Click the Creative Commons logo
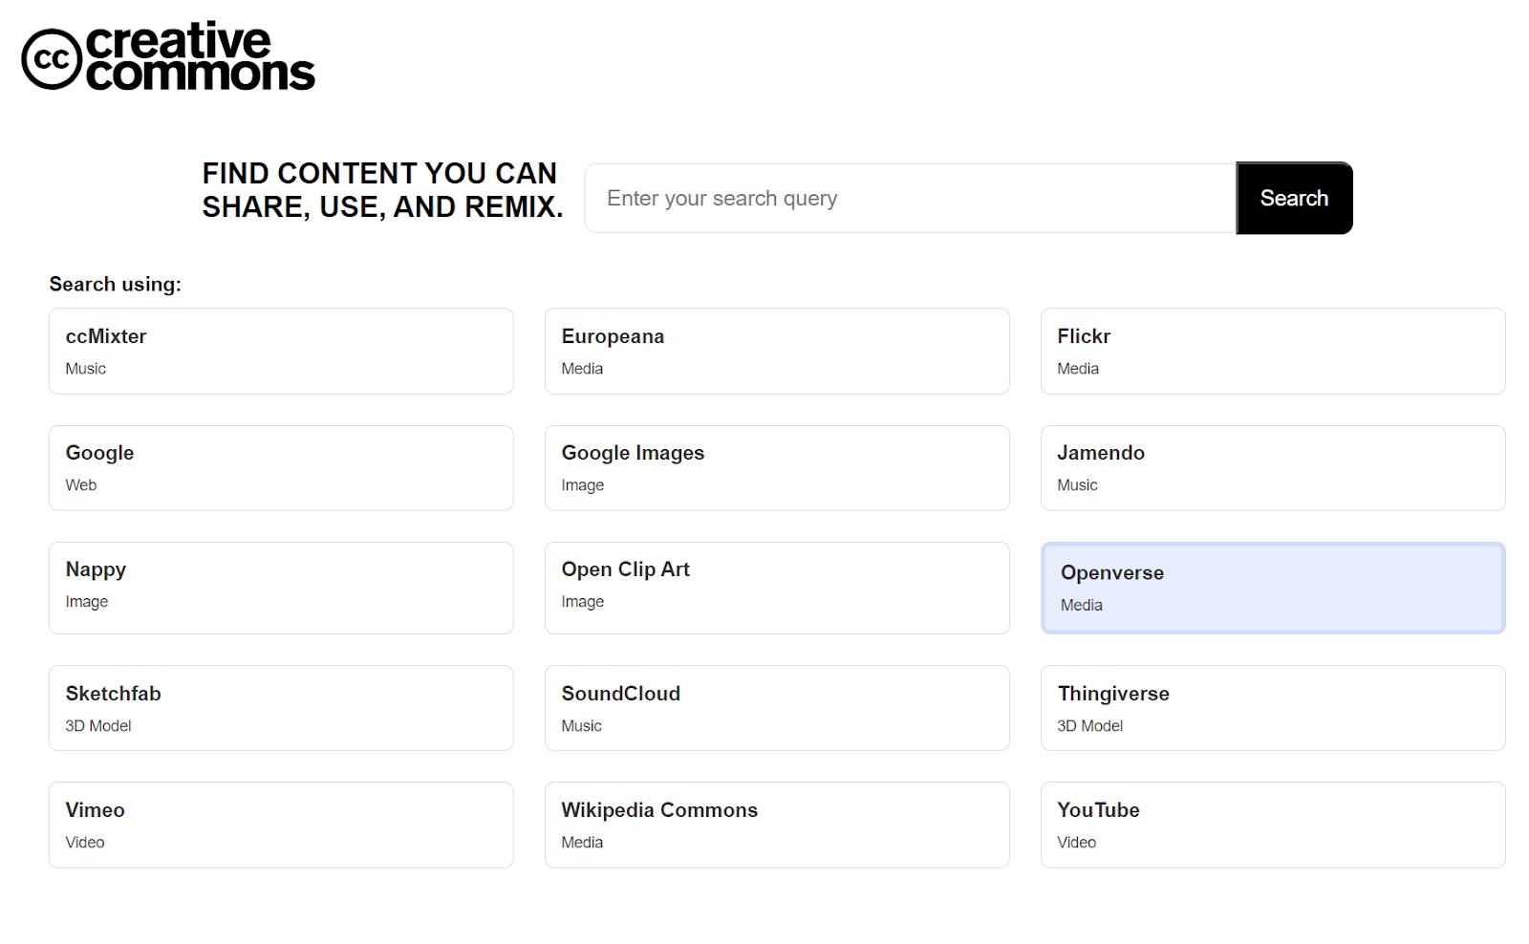Viewport: 1529px width, 944px height. (x=168, y=56)
